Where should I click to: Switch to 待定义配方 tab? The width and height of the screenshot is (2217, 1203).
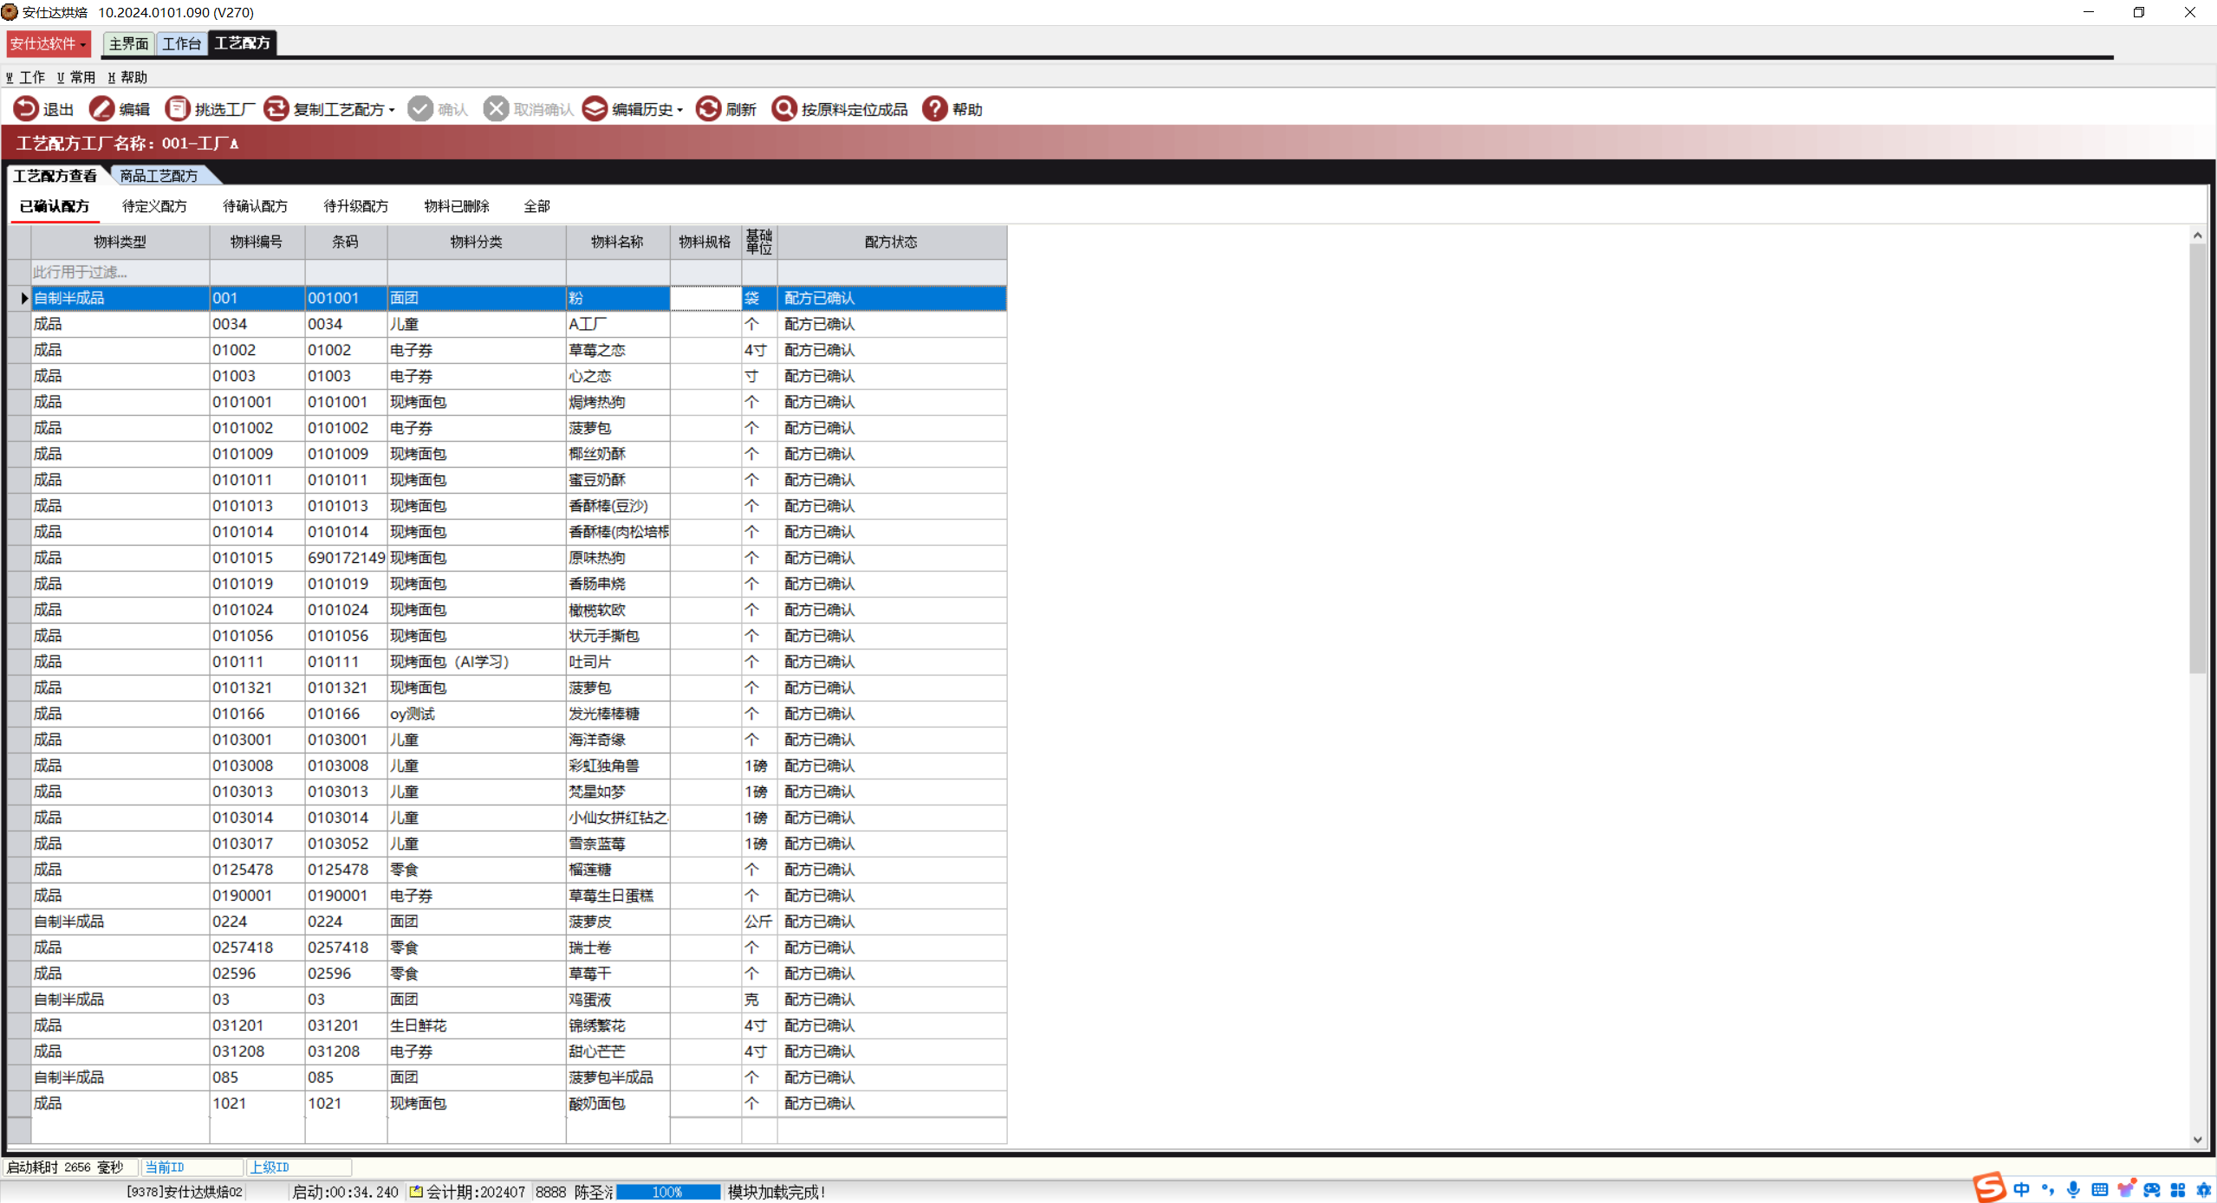pyautogui.click(x=154, y=206)
